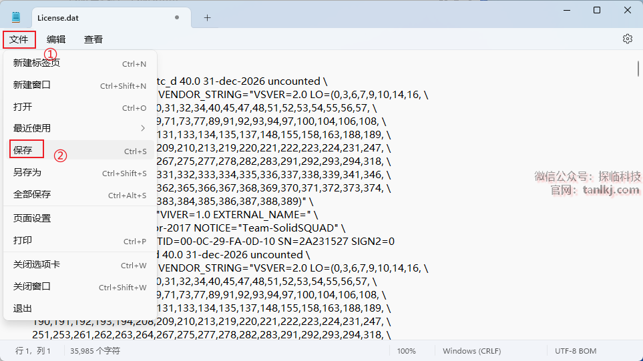
Task: Open the 编辑 menu
Action: pyautogui.click(x=56, y=39)
